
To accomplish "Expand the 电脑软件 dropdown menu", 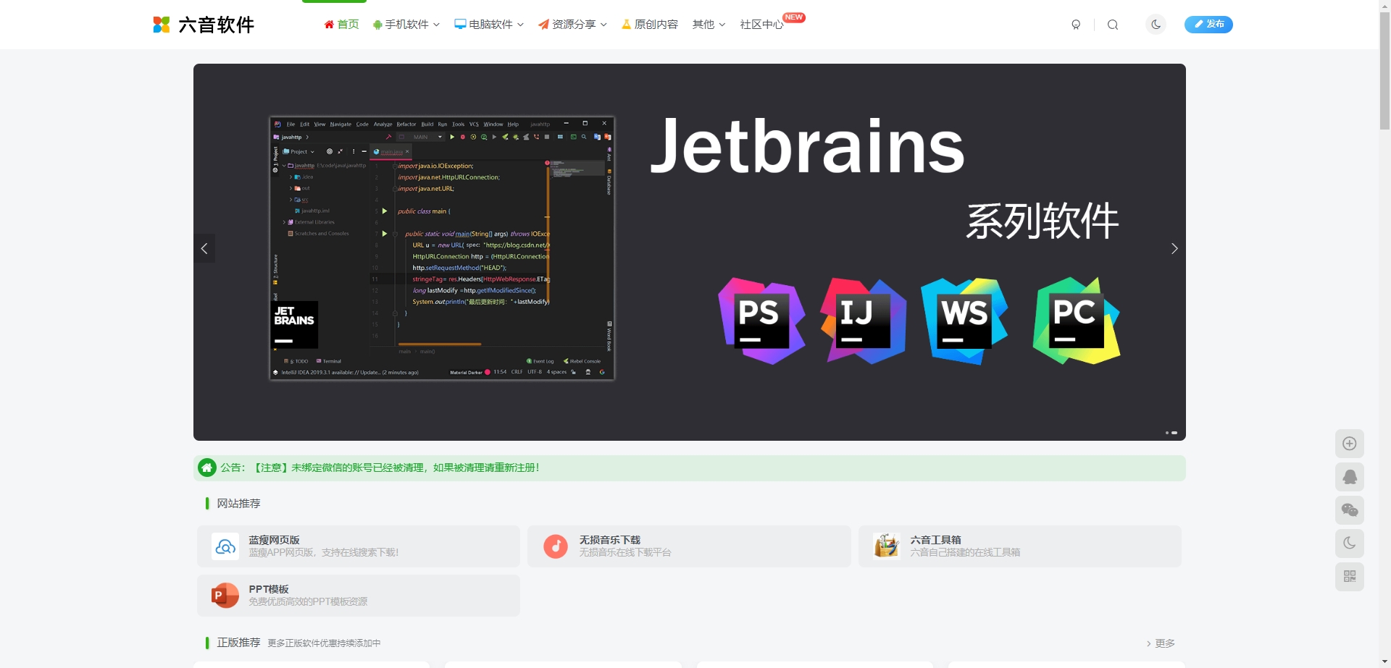I will point(488,24).
